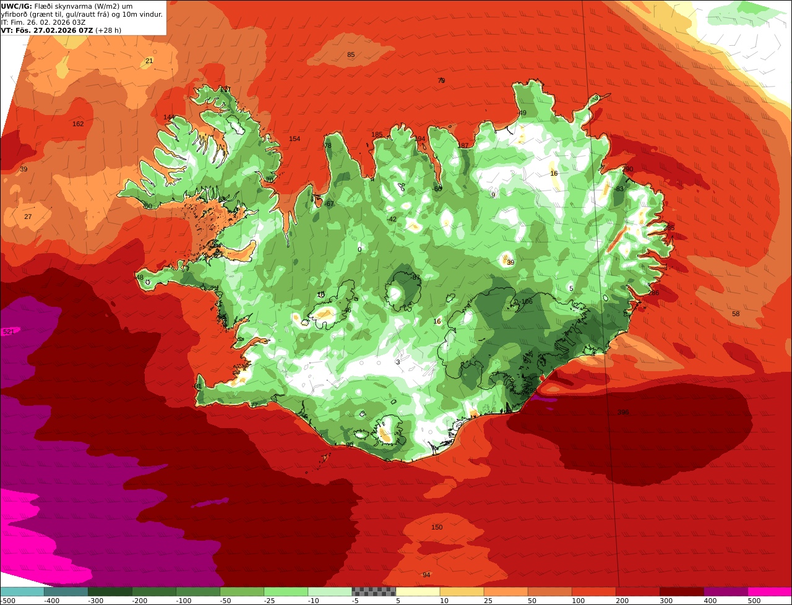Click the ocean value 58 east of Iceland

tap(736, 314)
